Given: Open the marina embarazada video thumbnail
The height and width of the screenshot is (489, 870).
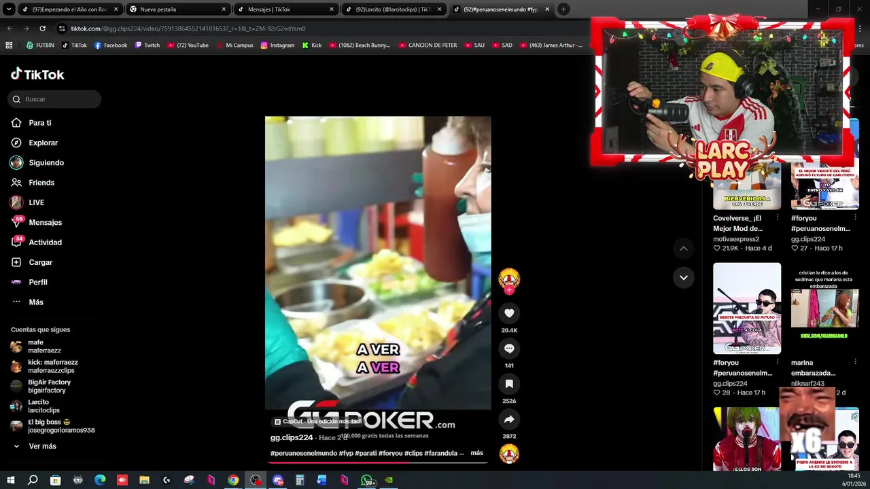Looking at the screenshot, I should point(824,308).
